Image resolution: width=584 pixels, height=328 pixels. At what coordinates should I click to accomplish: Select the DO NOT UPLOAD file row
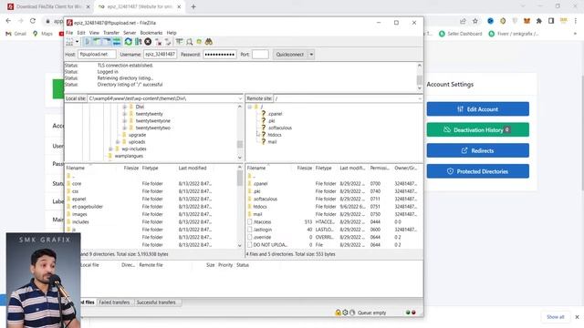click(x=334, y=245)
